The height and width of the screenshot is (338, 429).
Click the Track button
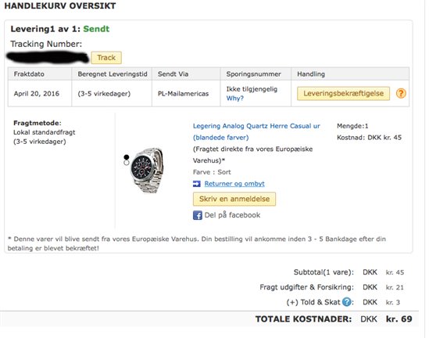(x=106, y=58)
